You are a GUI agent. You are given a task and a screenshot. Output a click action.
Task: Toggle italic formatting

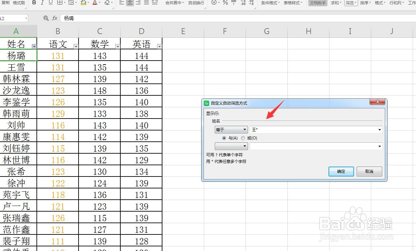click(x=42, y=3)
